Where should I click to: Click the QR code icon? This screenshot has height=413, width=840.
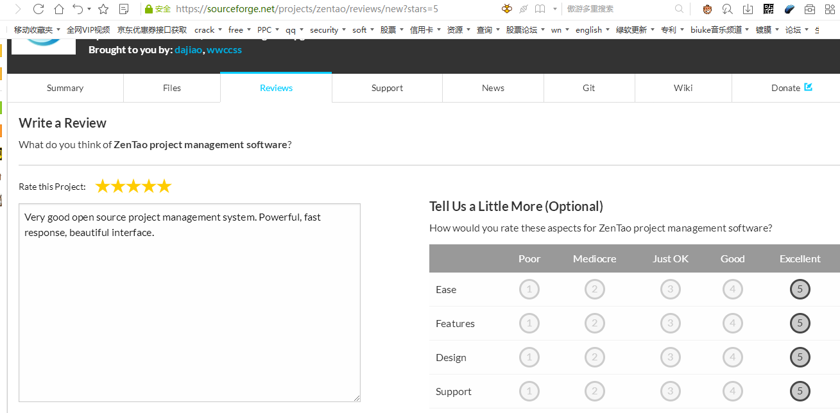point(769,9)
